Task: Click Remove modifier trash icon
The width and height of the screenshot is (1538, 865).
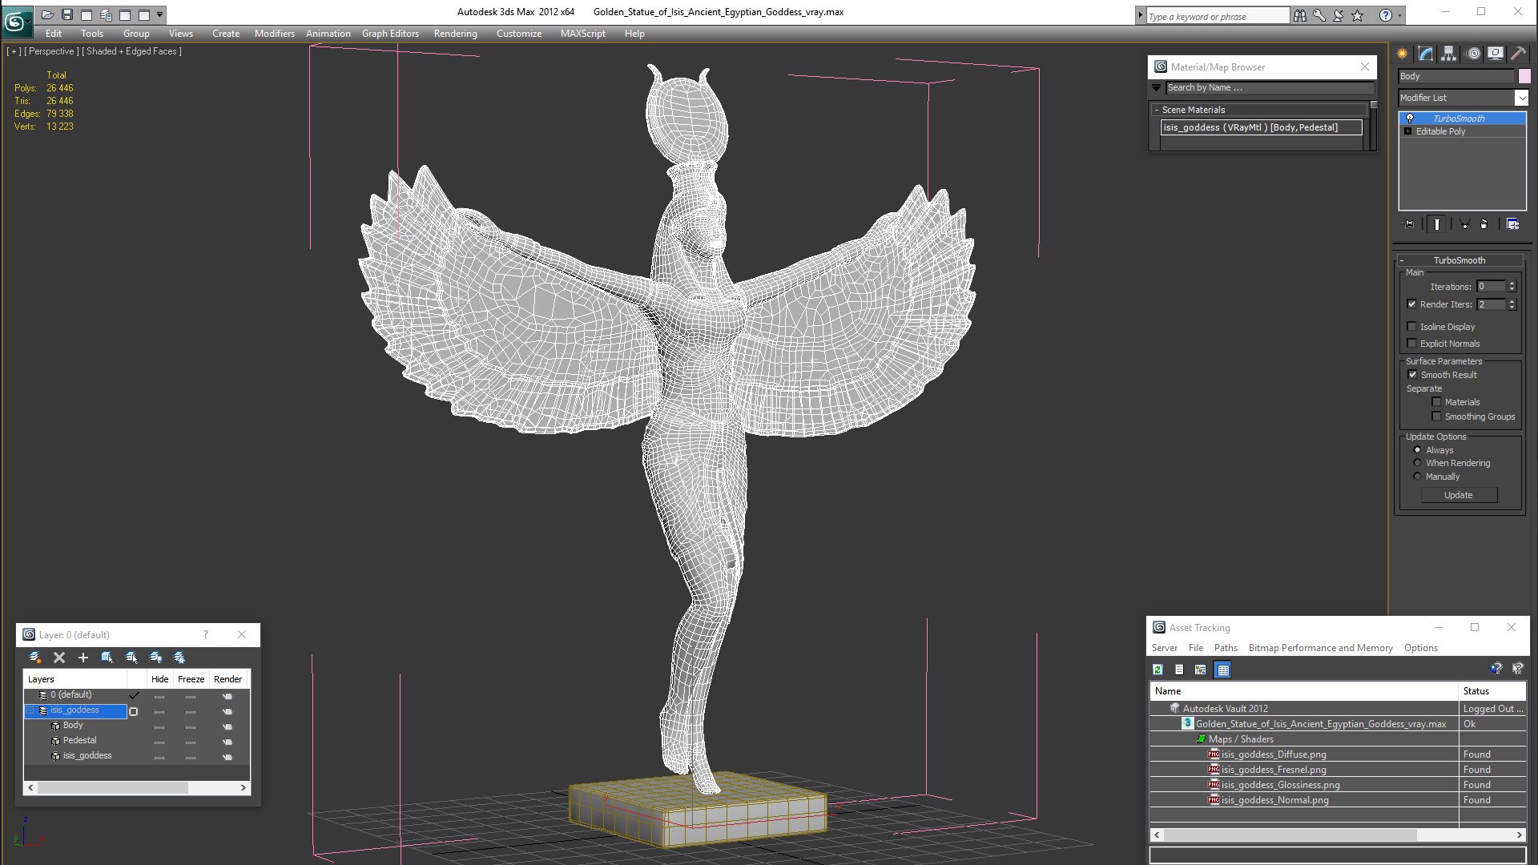Action: (x=1484, y=224)
